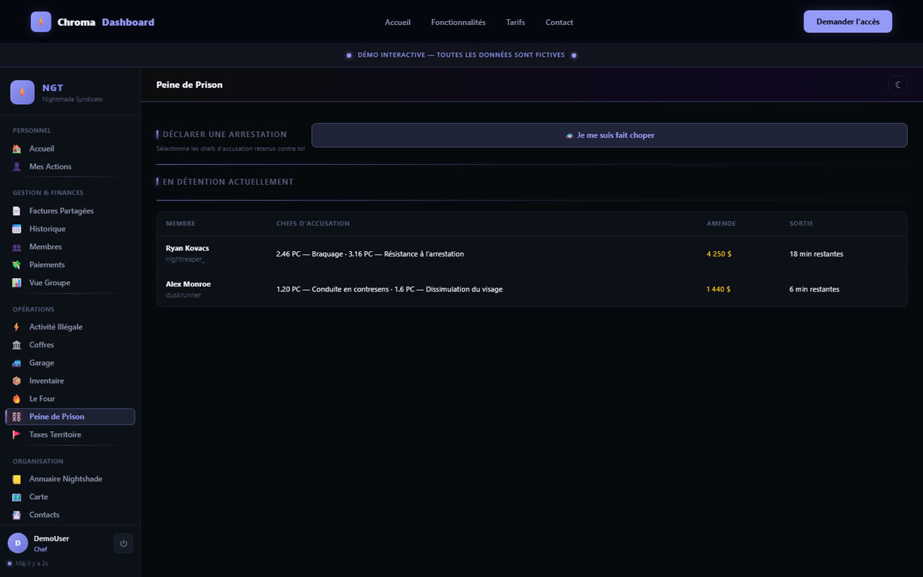Click the document icon for Factures Partagées
923x577 pixels.
pos(16,211)
